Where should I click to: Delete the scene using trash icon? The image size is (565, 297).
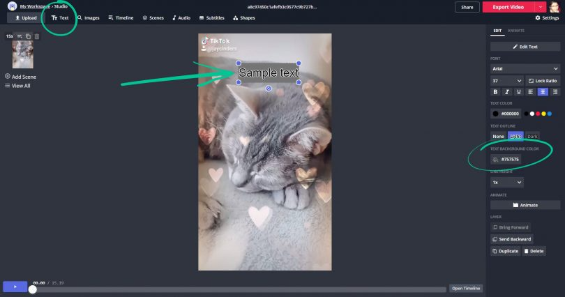tap(37, 36)
